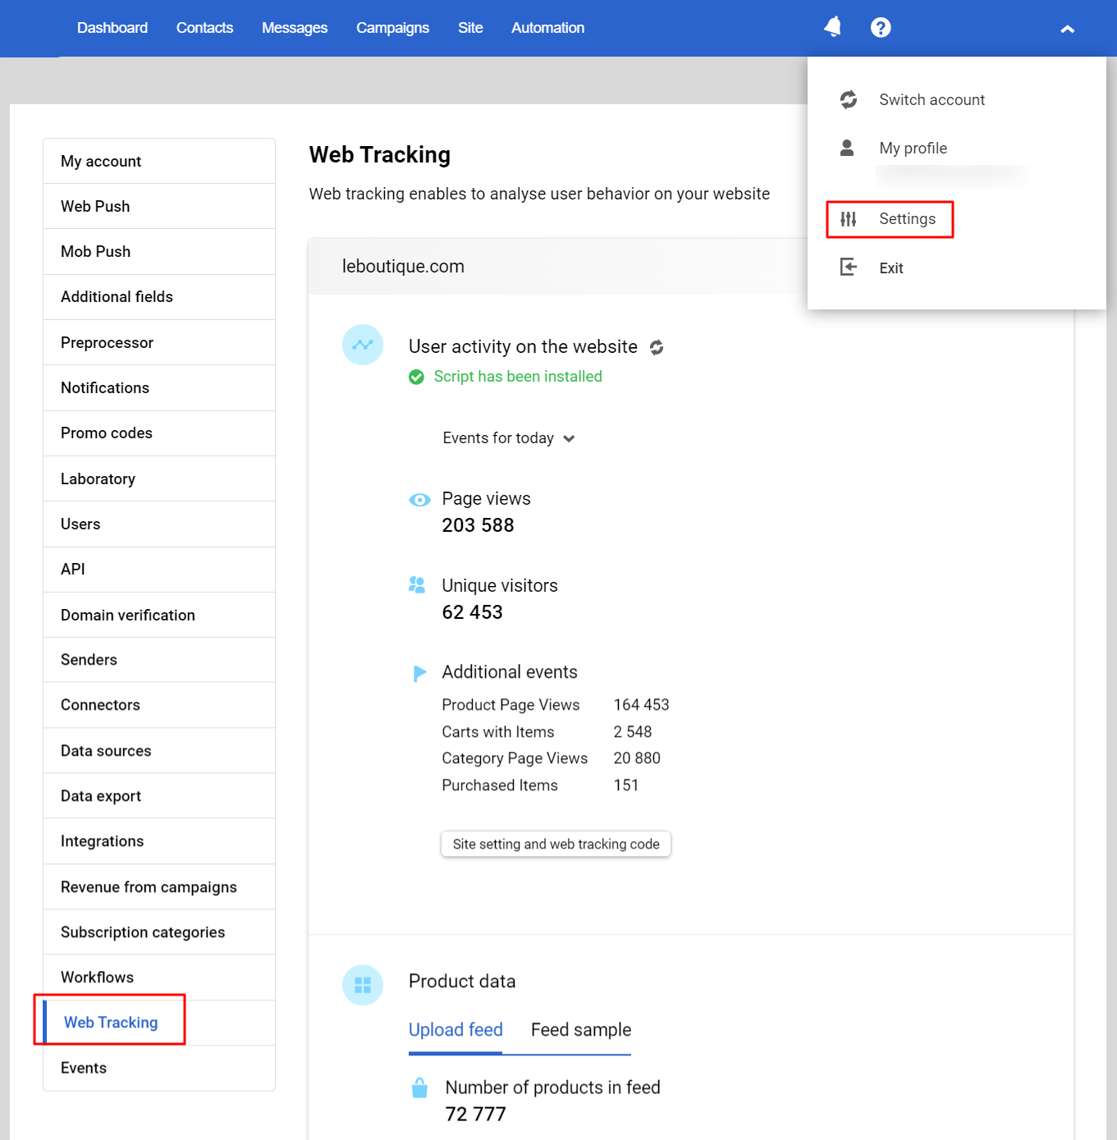Viewport: 1117px width, 1140px height.
Task: Open the Workflows section
Action: click(159, 977)
